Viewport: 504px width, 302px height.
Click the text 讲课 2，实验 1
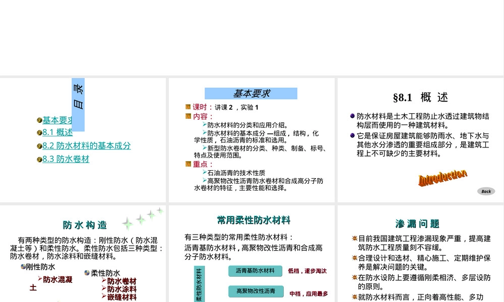236,107
